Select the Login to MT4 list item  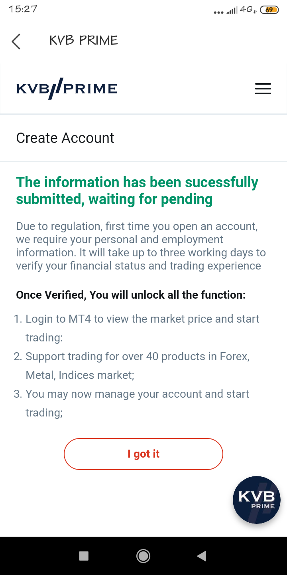[137, 328]
